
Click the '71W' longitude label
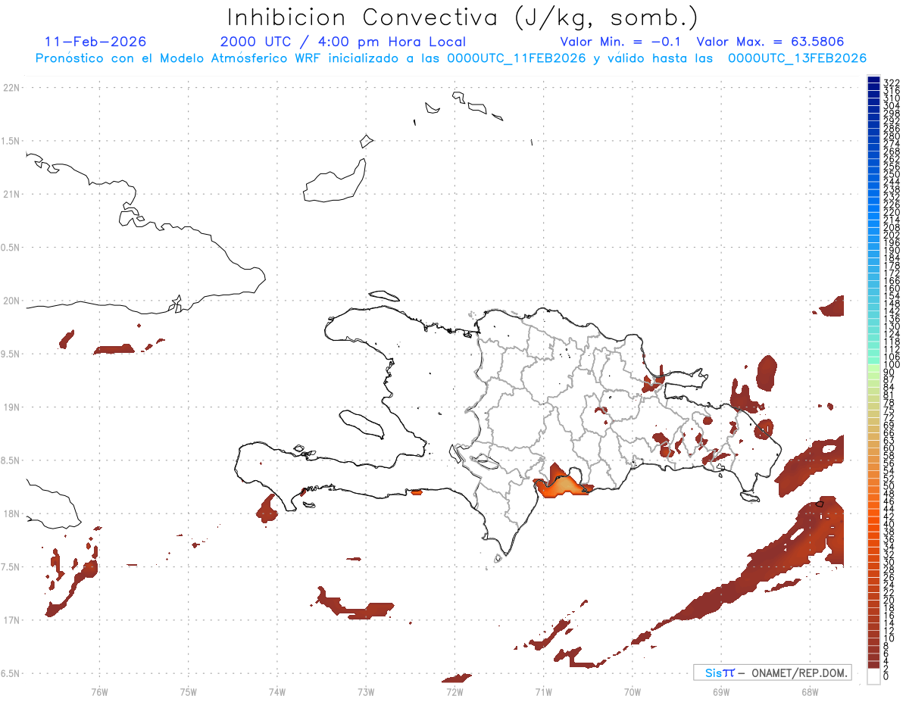[x=543, y=691]
